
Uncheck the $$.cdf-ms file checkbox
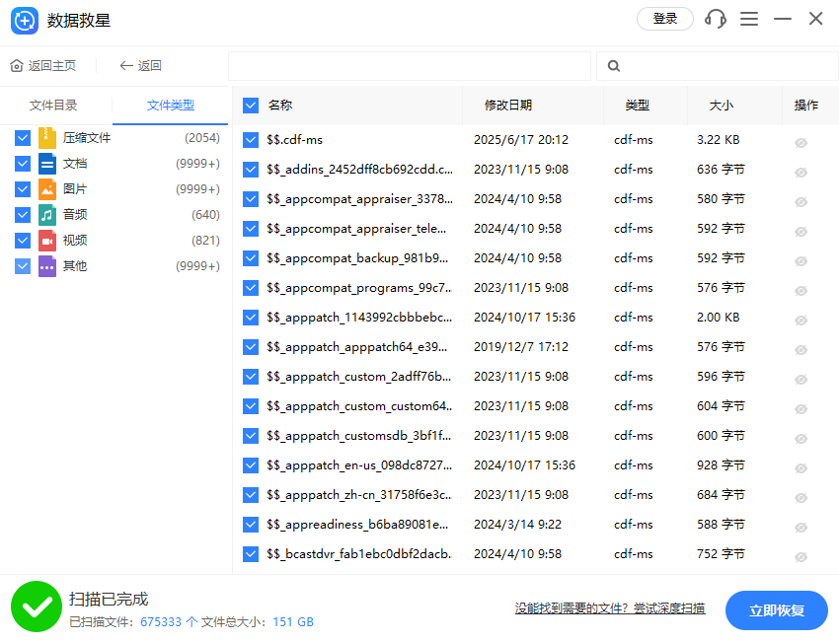point(251,140)
